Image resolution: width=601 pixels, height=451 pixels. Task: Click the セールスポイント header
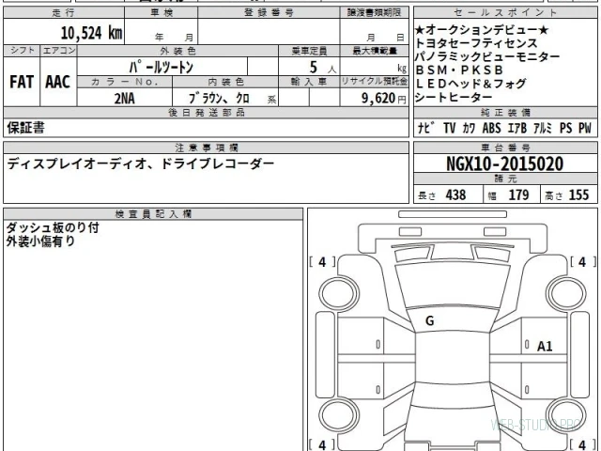pyautogui.click(x=505, y=12)
